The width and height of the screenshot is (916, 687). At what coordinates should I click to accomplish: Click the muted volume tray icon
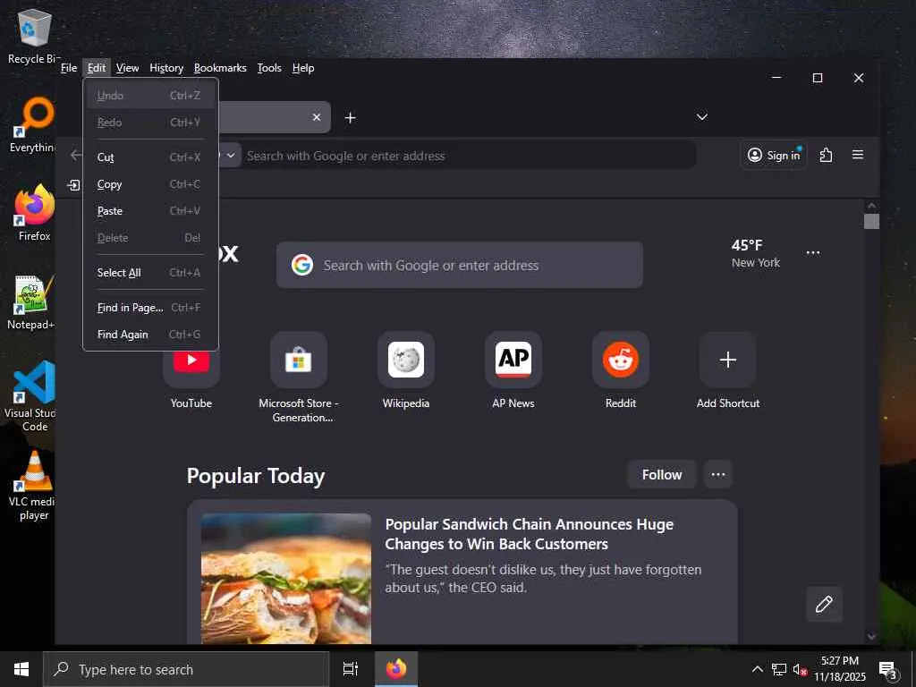pos(799,670)
